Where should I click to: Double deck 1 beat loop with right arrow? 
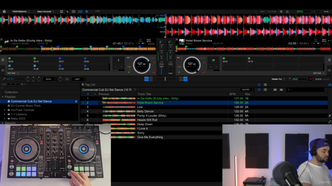pos(121,67)
